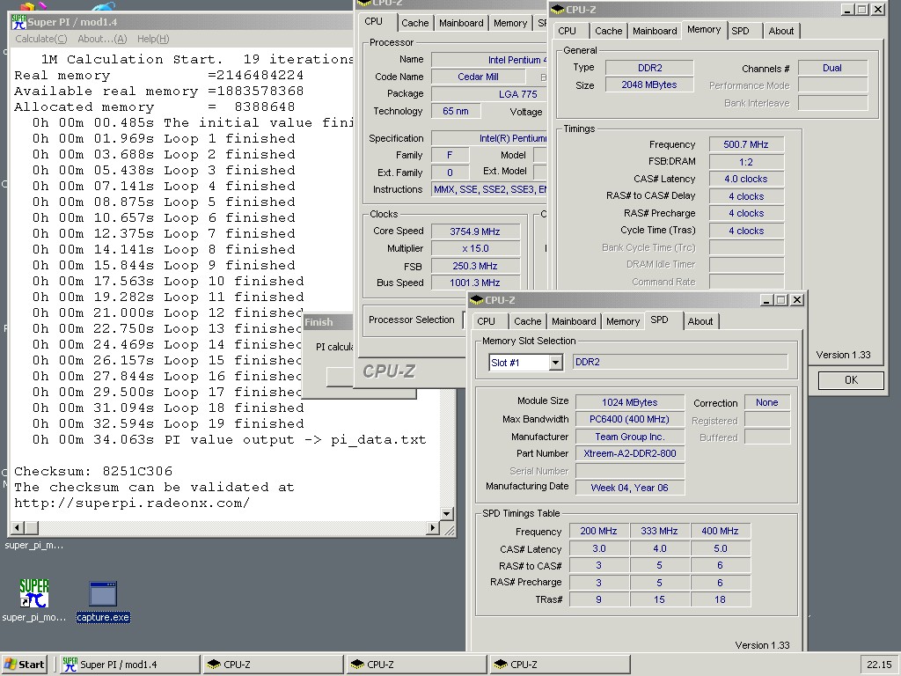Open Mainboard tab in CPU-Z Memory window
This screenshot has height=676, width=901.
tap(655, 31)
